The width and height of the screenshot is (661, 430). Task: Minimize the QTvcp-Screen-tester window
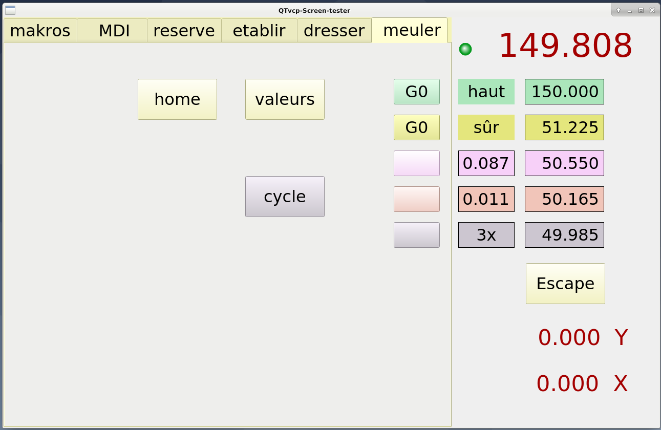(630, 10)
